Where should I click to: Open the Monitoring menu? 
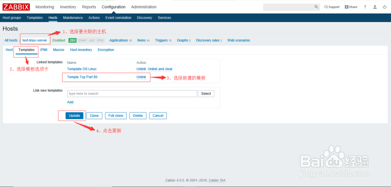tap(45, 7)
